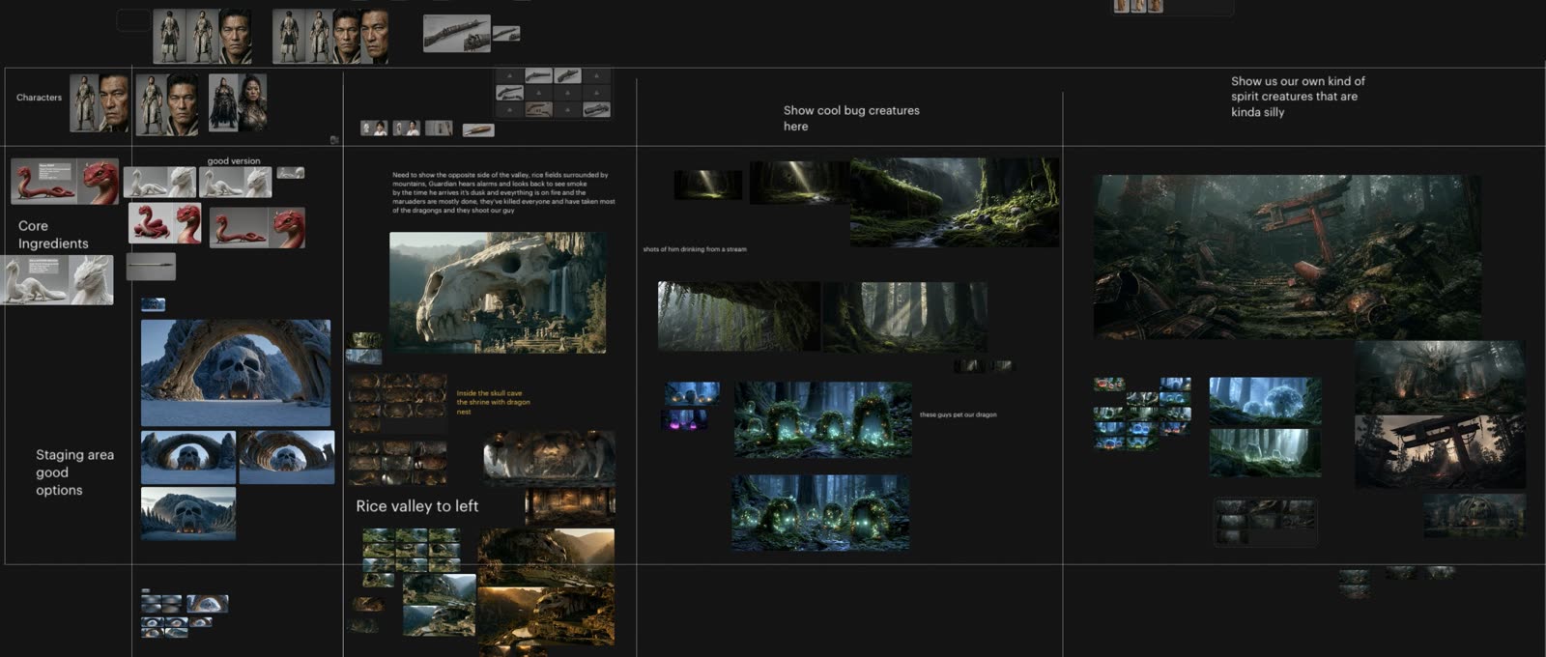Screen dimensions: 1546x657
Task: Open the large snowy skull cave image
Action: click(x=236, y=373)
